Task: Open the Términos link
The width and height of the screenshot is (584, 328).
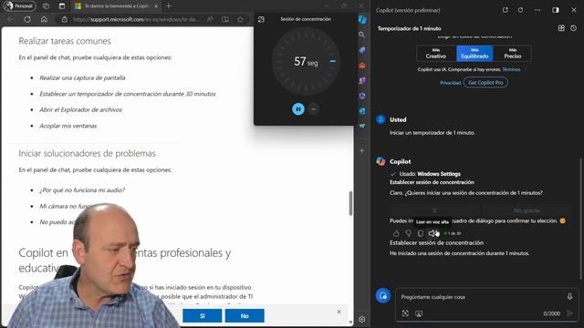Action: (511, 69)
